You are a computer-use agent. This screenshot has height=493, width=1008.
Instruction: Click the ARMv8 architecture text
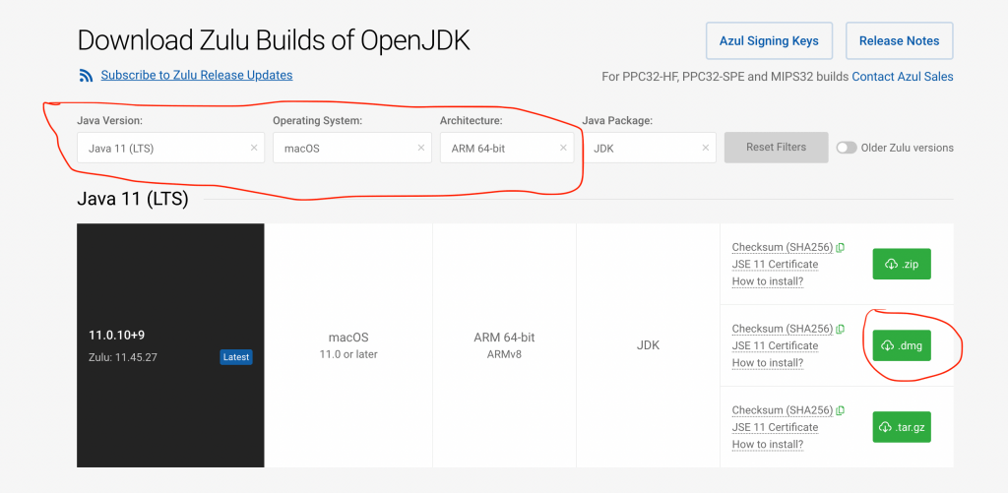click(505, 354)
